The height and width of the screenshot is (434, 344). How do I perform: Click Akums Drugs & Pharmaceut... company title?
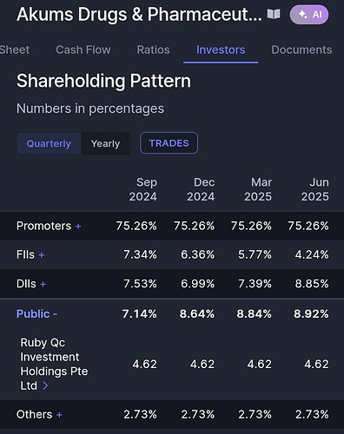[139, 15]
